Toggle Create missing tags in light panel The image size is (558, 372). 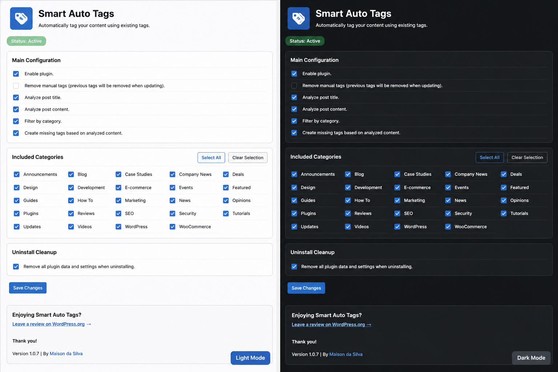coord(16,133)
